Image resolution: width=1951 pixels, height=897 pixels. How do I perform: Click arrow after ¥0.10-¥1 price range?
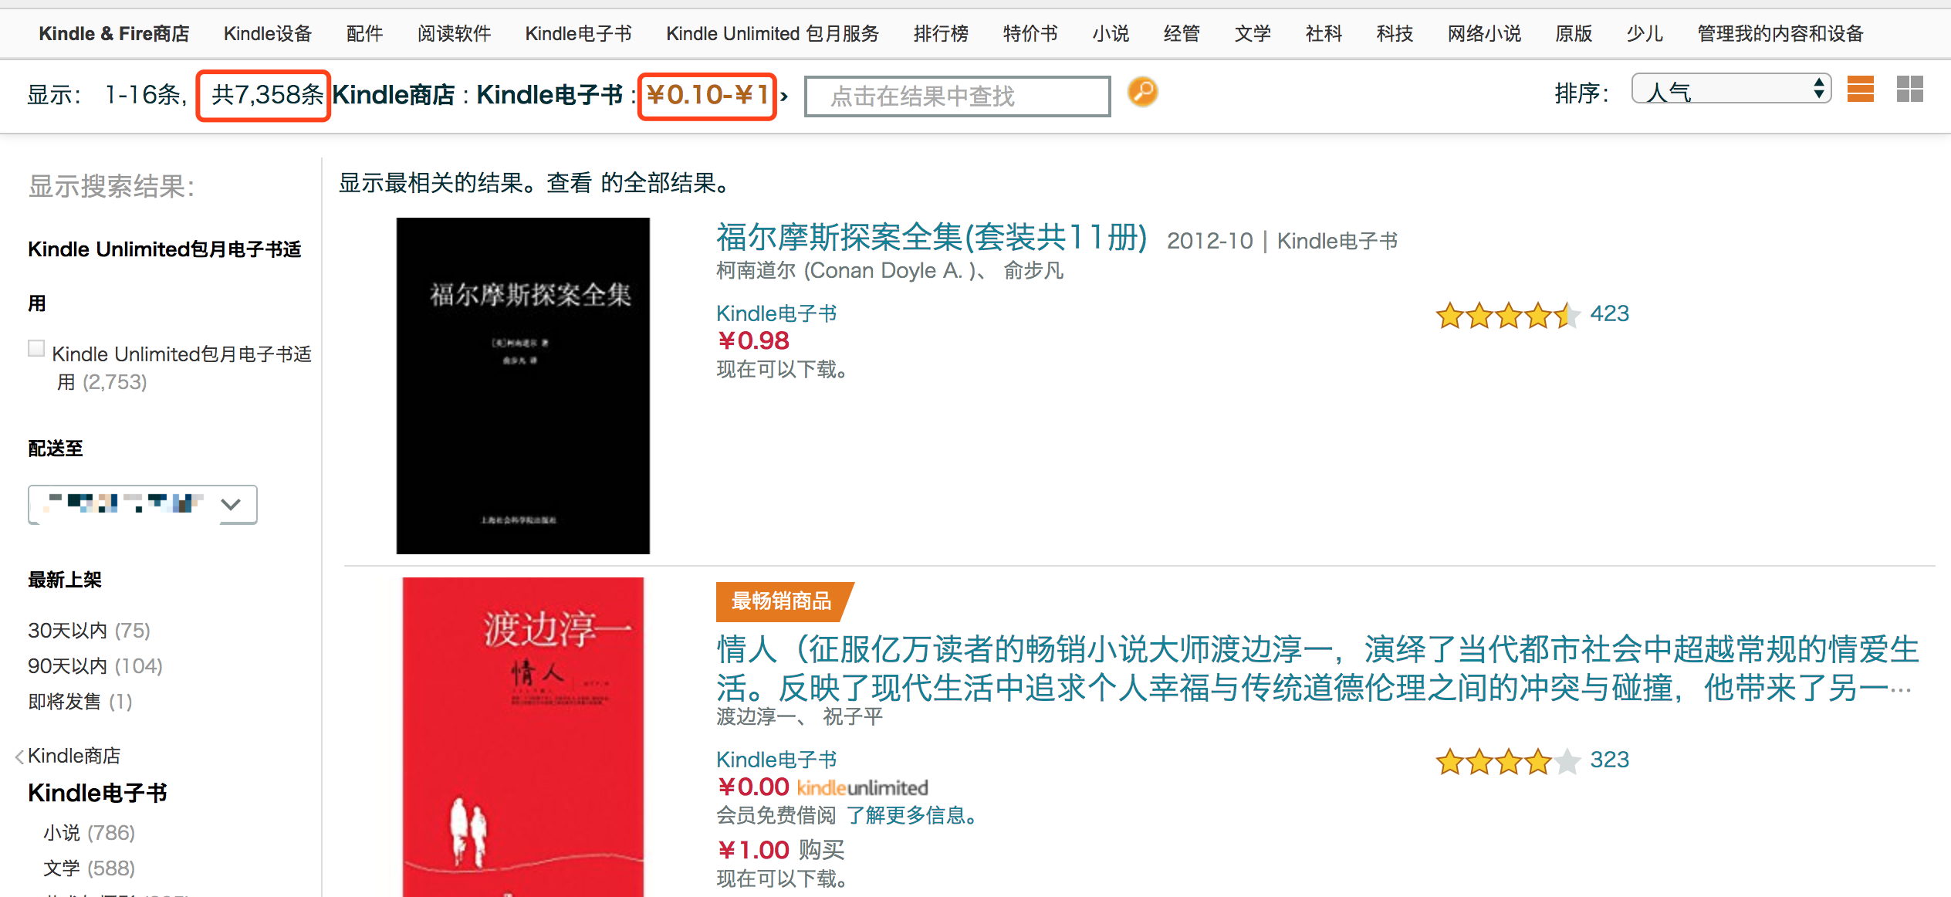click(784, 96)
